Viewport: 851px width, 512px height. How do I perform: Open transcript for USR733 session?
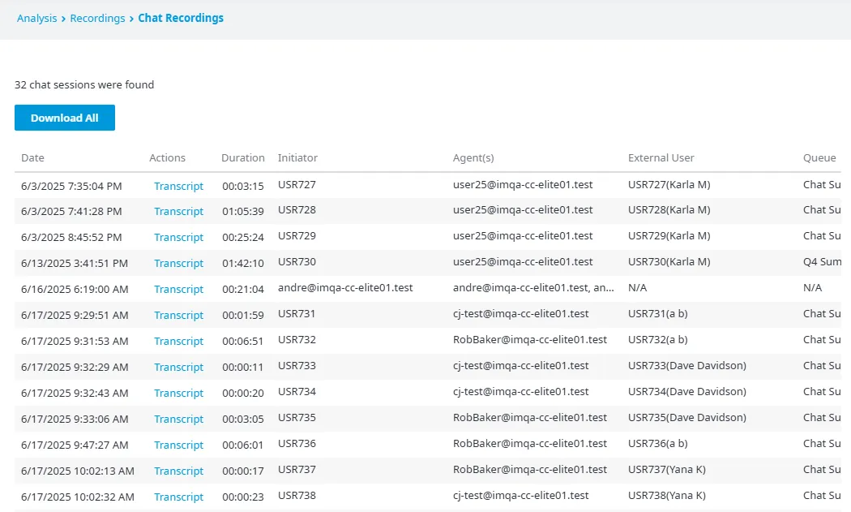(178, 367)
